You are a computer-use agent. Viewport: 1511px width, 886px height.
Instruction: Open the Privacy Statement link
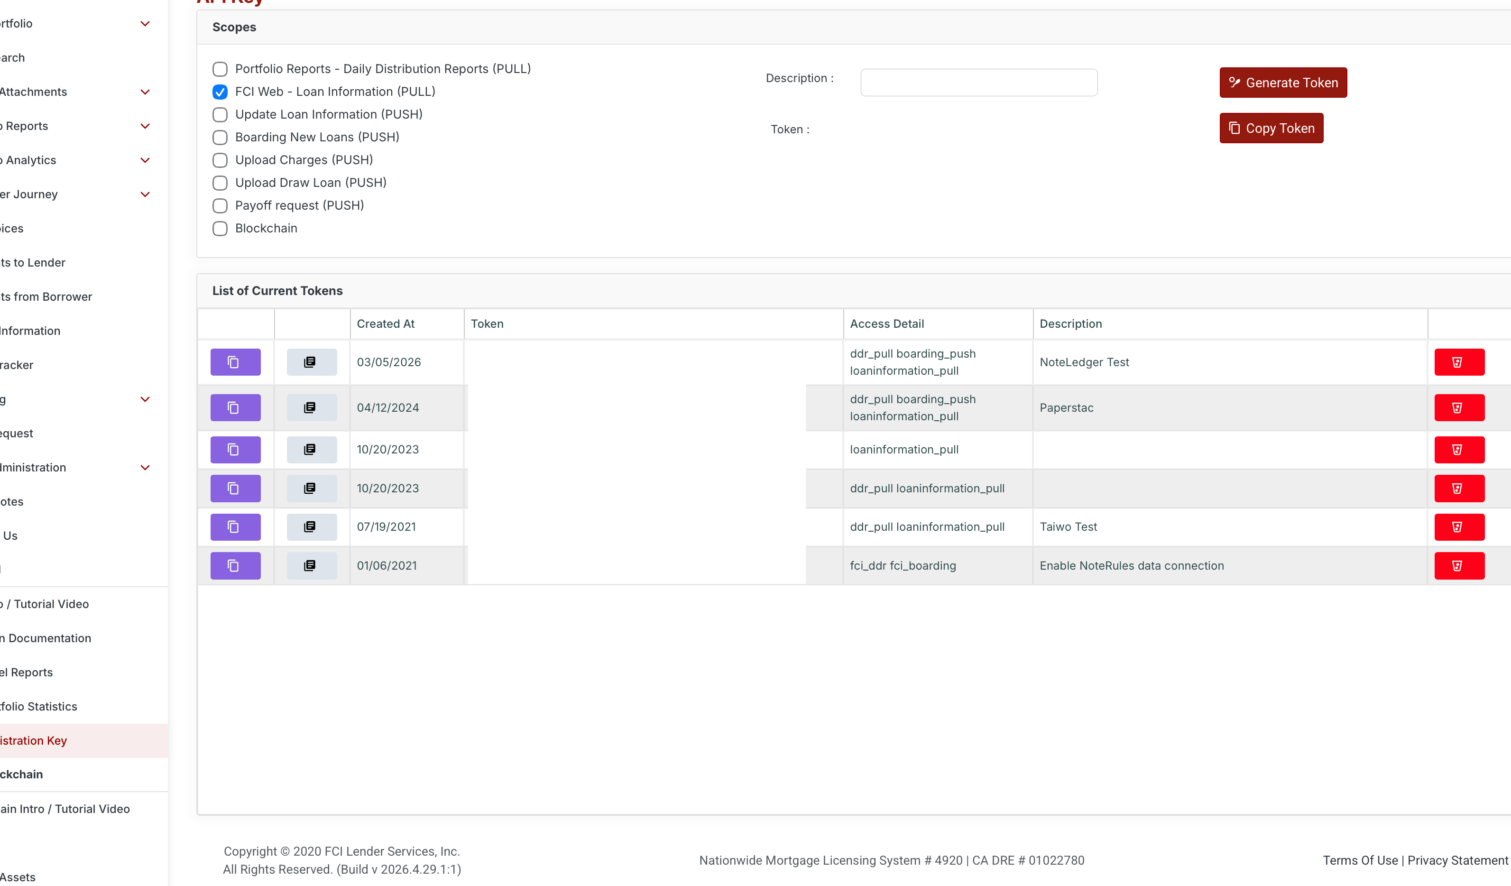coord(1457,860)
